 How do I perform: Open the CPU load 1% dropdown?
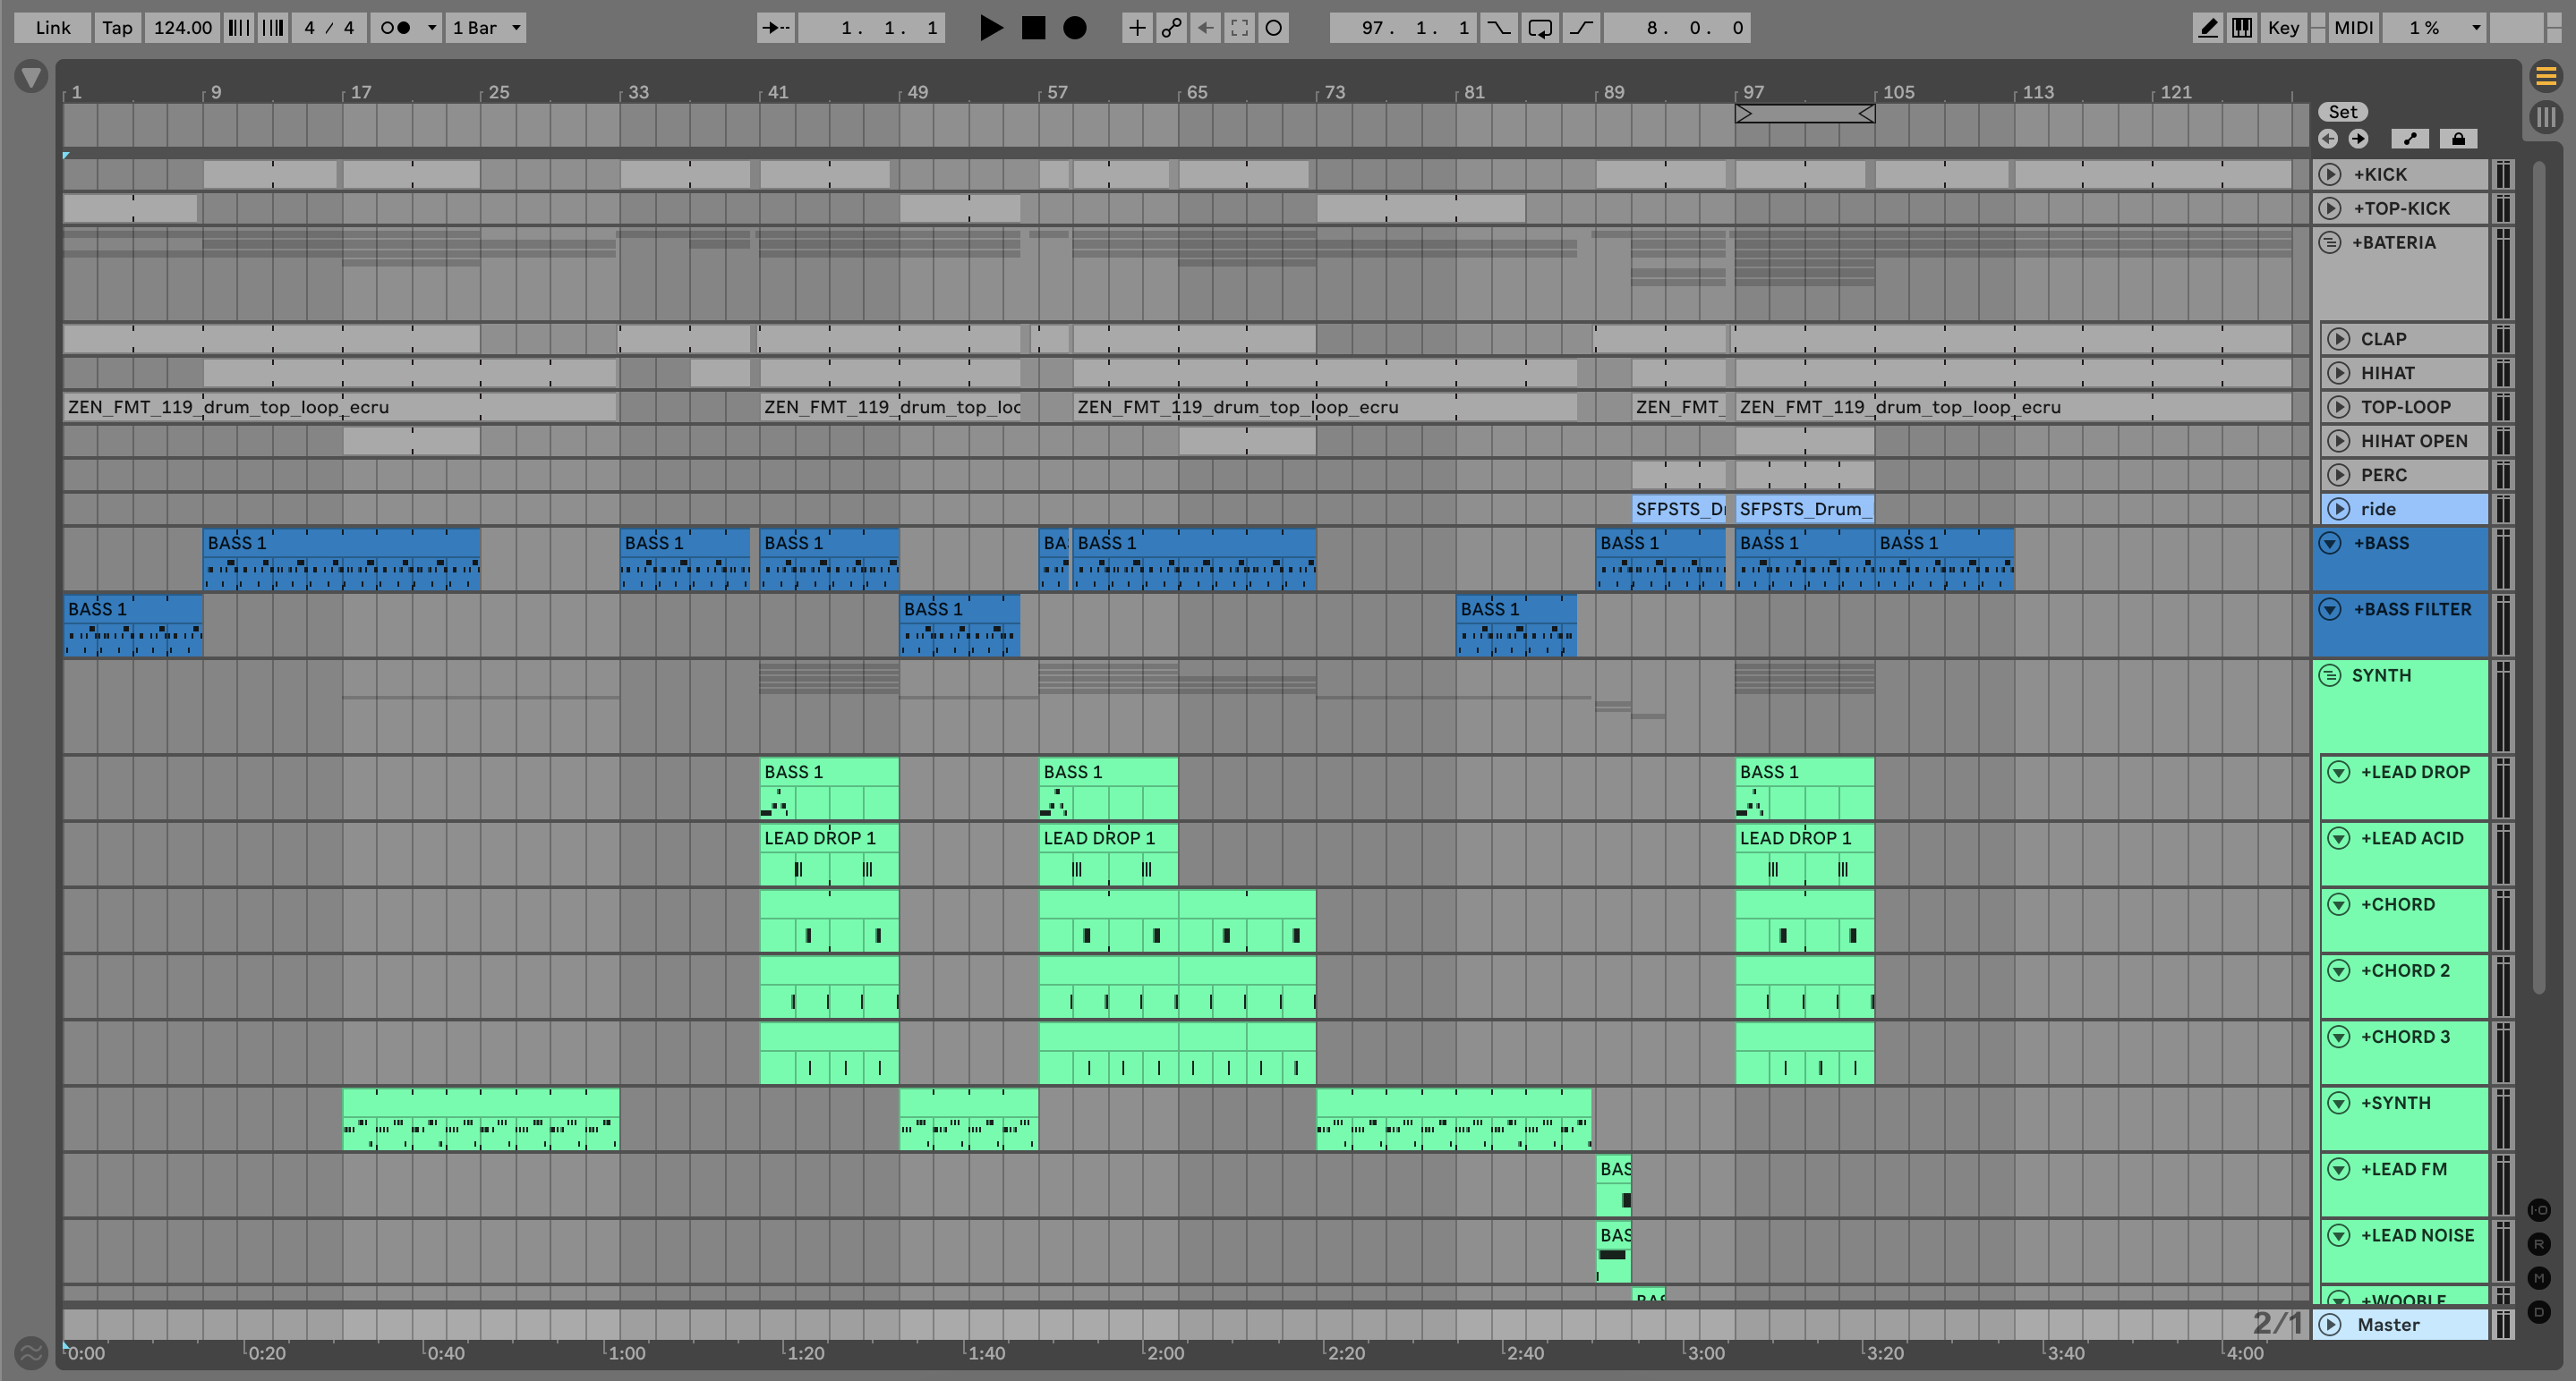(x=2434, y=28)
